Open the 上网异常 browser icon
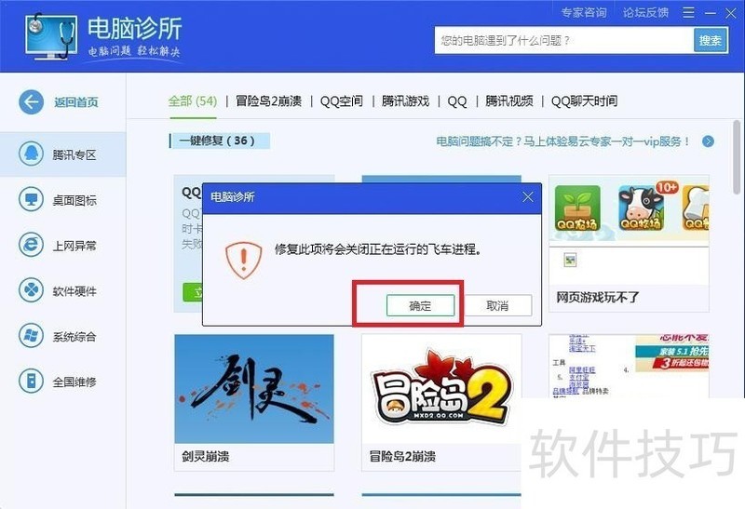 point(32,245)
